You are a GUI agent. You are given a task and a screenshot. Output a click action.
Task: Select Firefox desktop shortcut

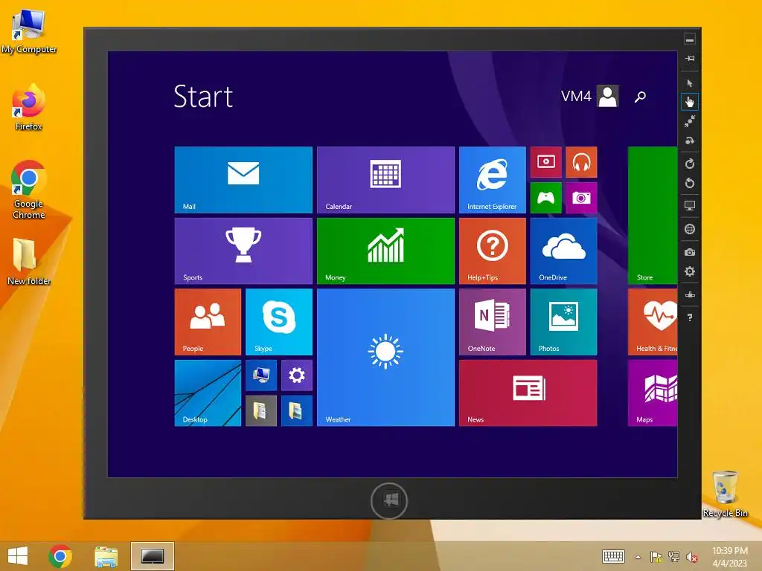pos(29,107)
